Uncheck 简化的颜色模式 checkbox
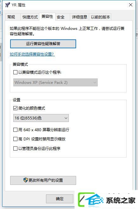 click(x=16, y=108)
